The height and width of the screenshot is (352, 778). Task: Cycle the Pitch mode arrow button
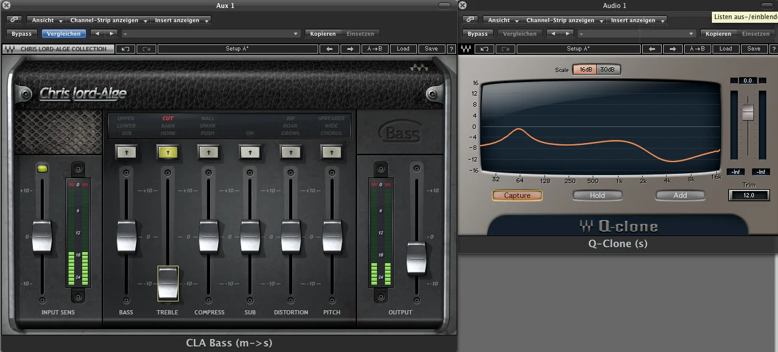click(x=332, y=151)
